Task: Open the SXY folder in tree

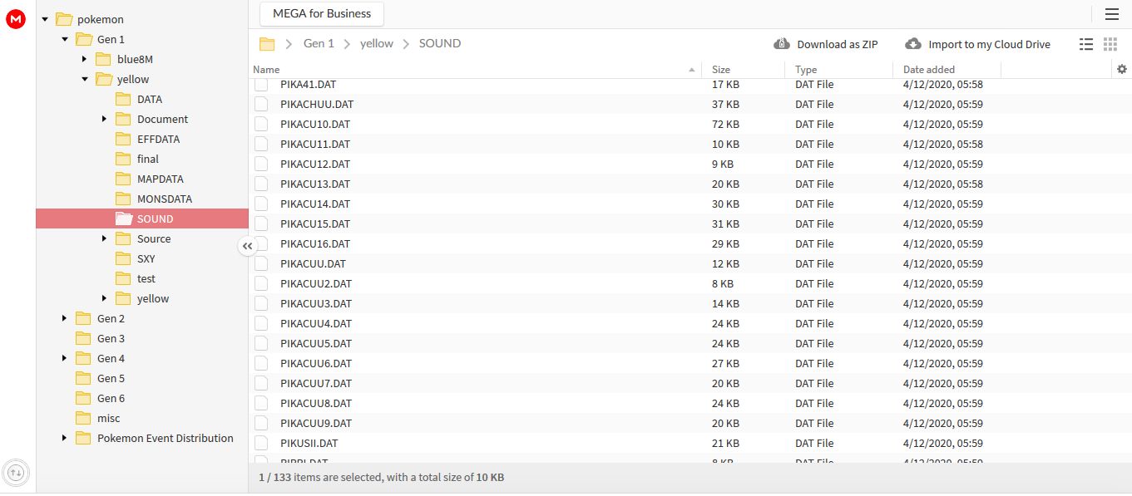Action: [x=146, y=258]
